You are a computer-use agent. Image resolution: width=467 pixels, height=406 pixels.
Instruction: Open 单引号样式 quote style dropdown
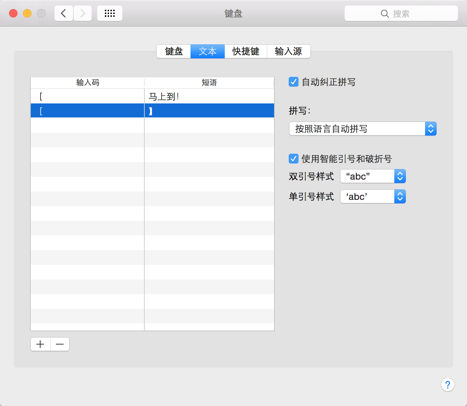click(373, 197)
